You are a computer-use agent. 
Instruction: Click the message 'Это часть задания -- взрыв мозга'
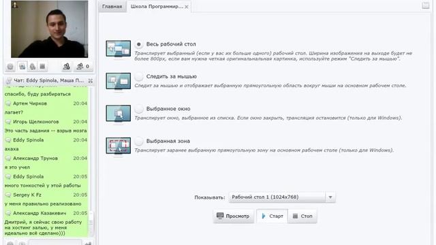tap(46, 131)
